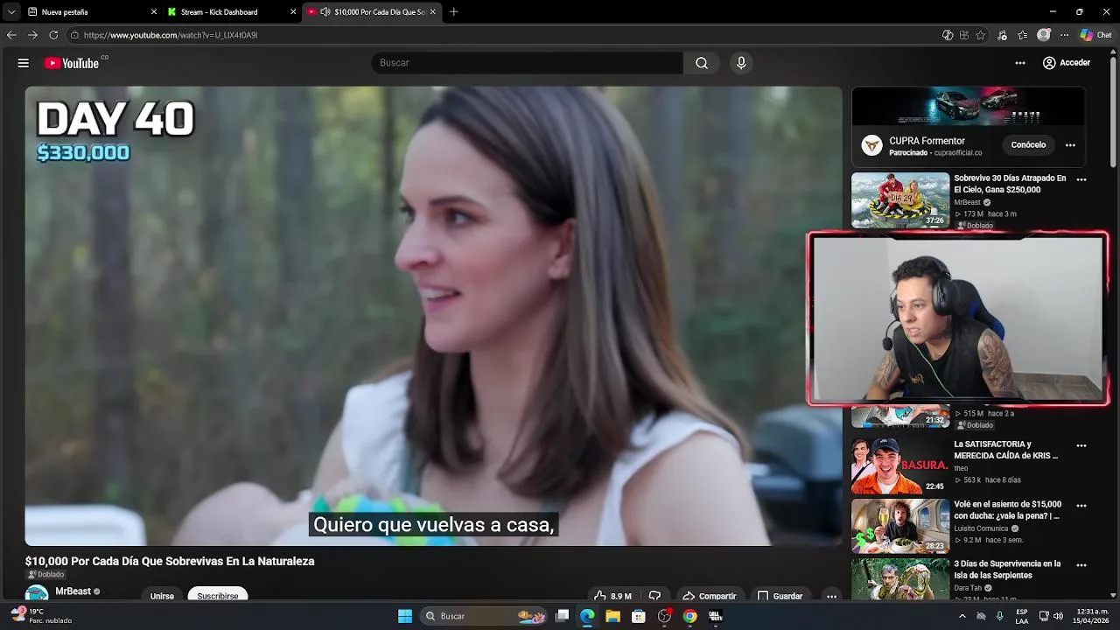Viewport: 1120px width, 630px height.
Task: Click the video player to pause playback
Action: point(433,316)
